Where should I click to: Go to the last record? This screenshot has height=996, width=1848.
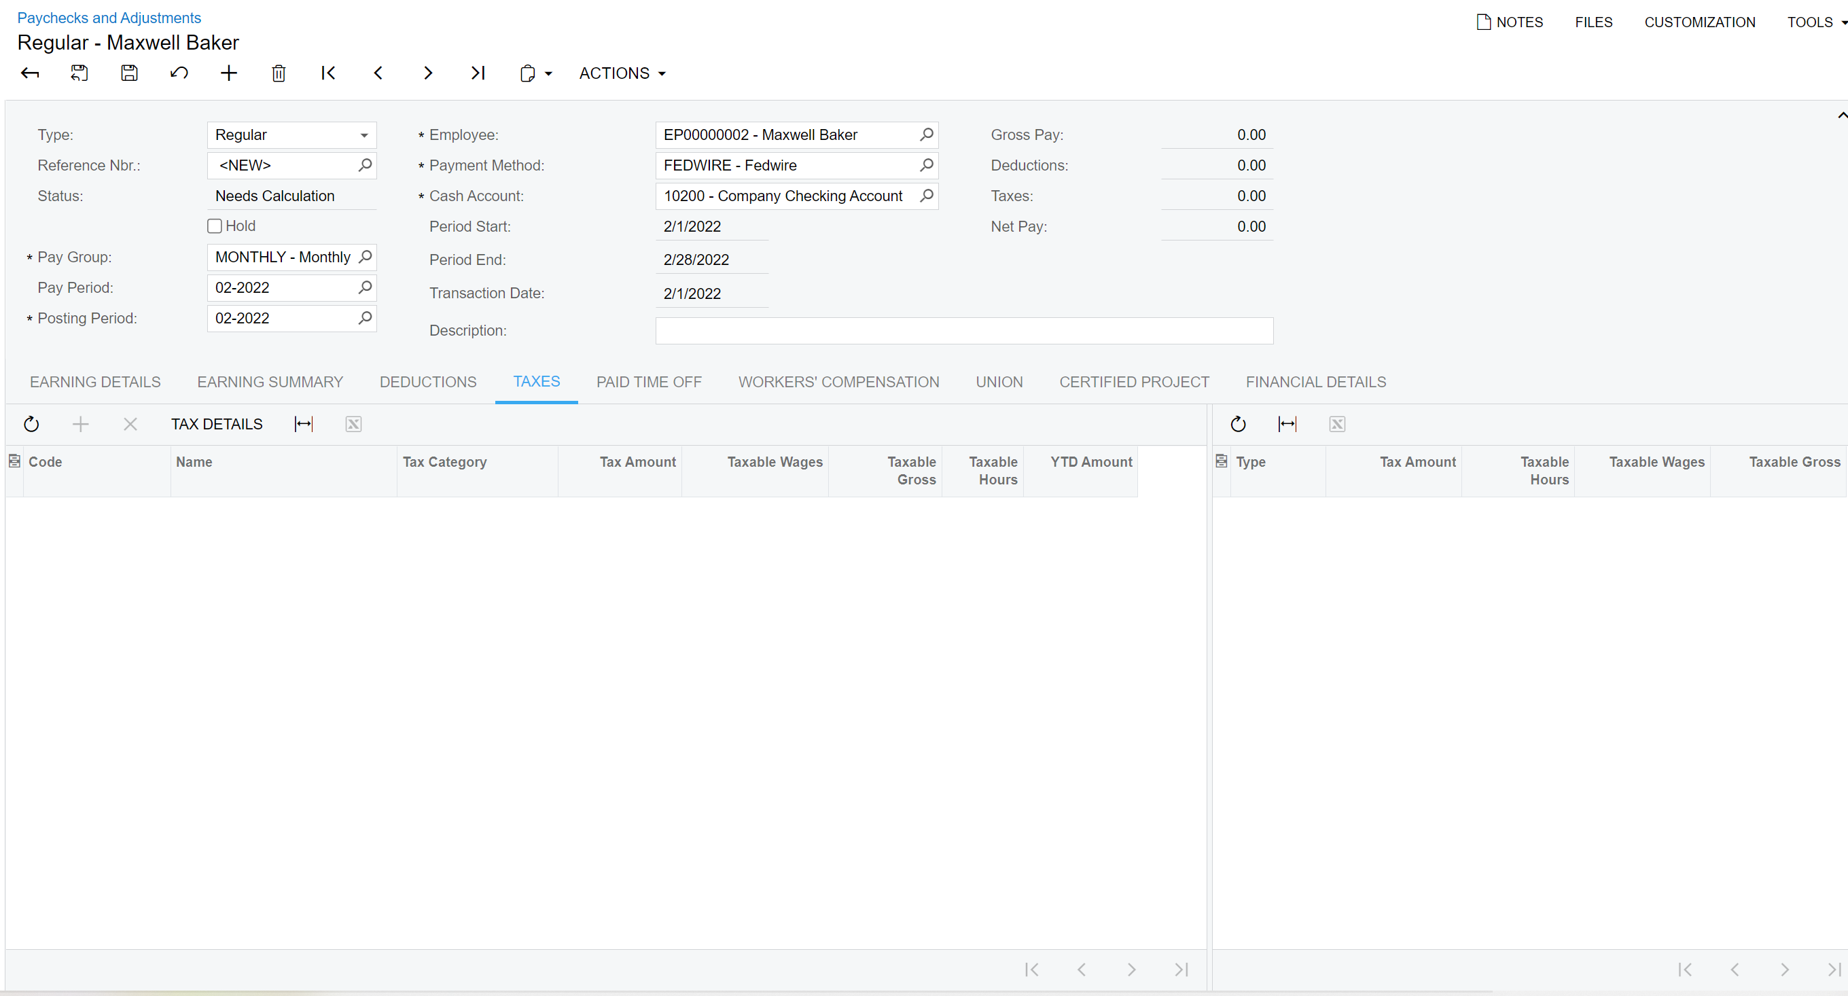[x=478, y=73]
